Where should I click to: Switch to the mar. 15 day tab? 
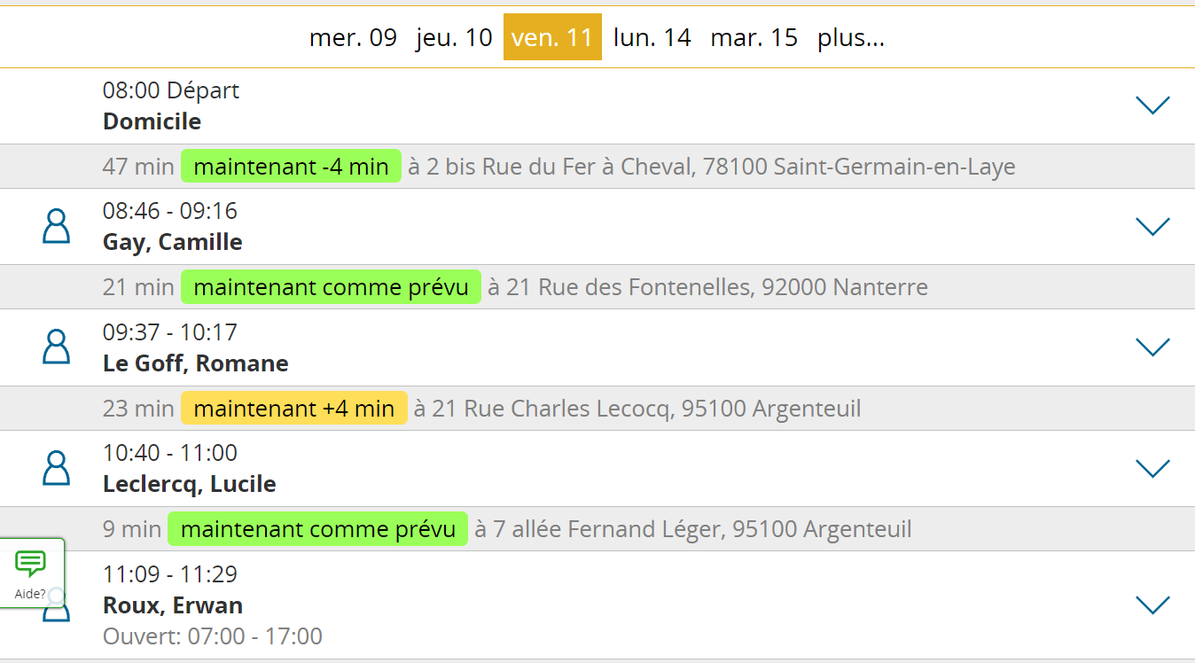point(754,37)
